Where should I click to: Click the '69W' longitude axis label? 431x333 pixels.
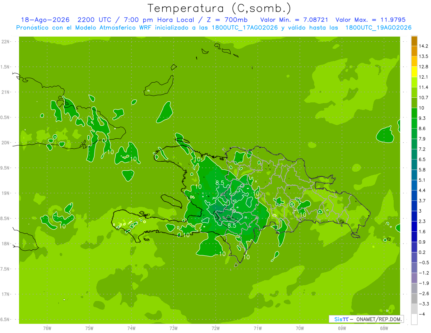click(x=342, y=328)
